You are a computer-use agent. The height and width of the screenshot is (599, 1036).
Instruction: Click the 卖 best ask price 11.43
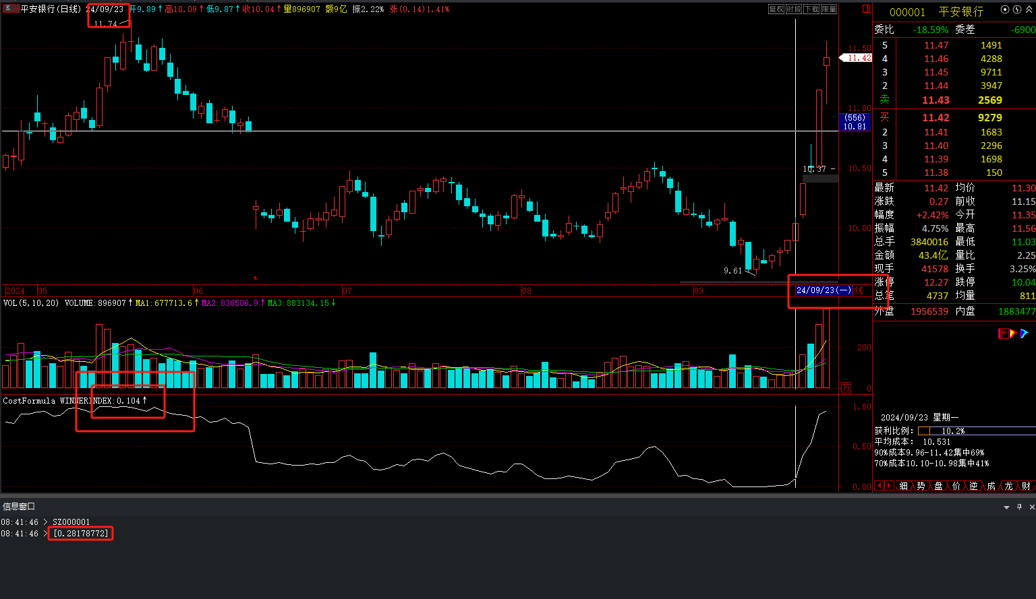pyautogui.click(x=936, y=100)
